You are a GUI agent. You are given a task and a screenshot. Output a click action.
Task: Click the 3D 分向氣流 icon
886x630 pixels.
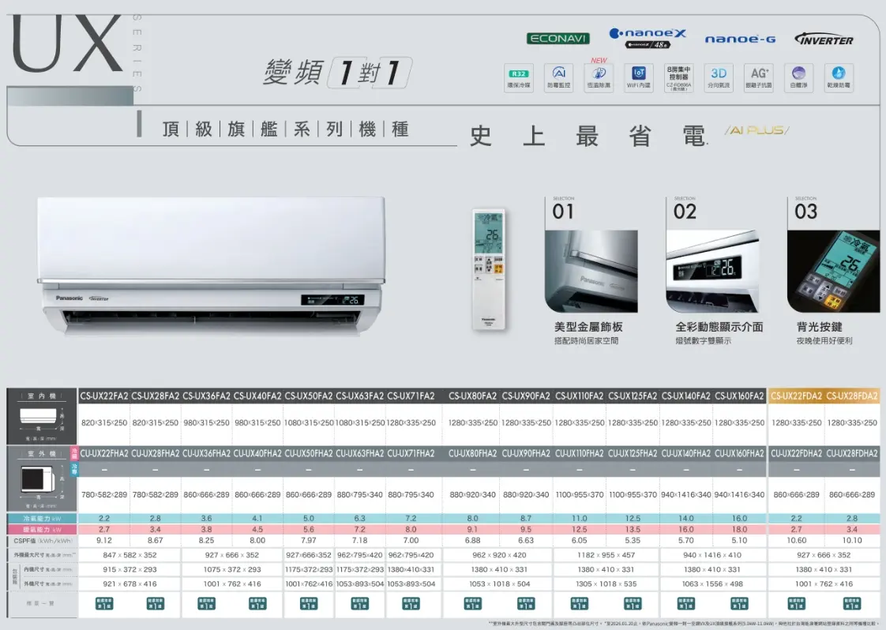coord(719,77)
